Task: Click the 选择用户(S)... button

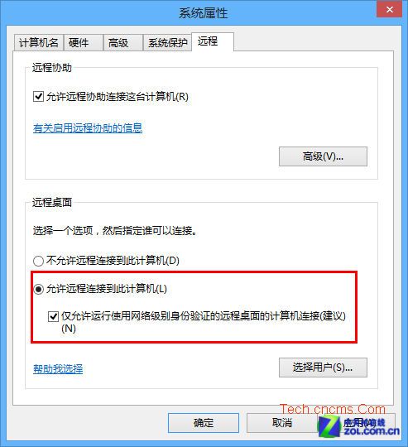Action: pos(323,368)
